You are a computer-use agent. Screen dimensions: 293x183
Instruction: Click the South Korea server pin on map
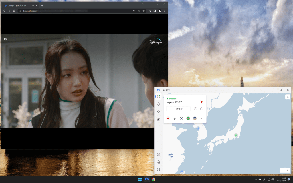point(198,128)
